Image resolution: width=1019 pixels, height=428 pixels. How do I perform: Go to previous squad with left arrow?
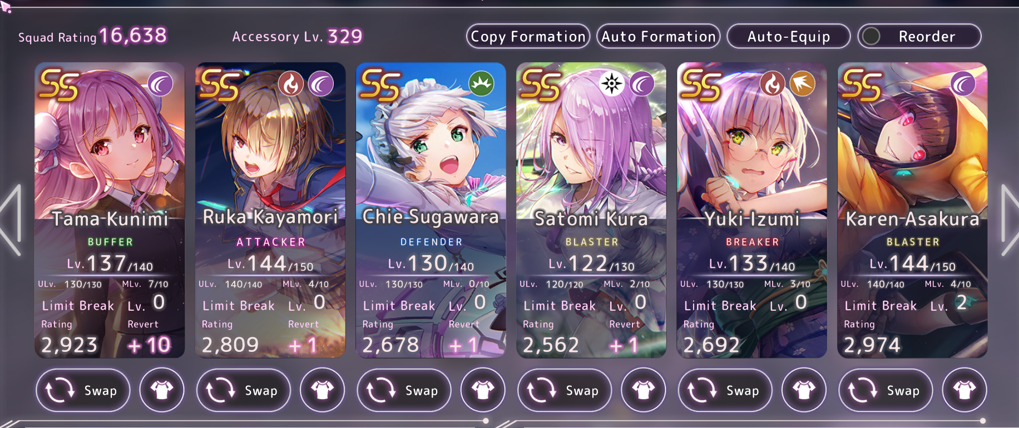click(11, 220)
